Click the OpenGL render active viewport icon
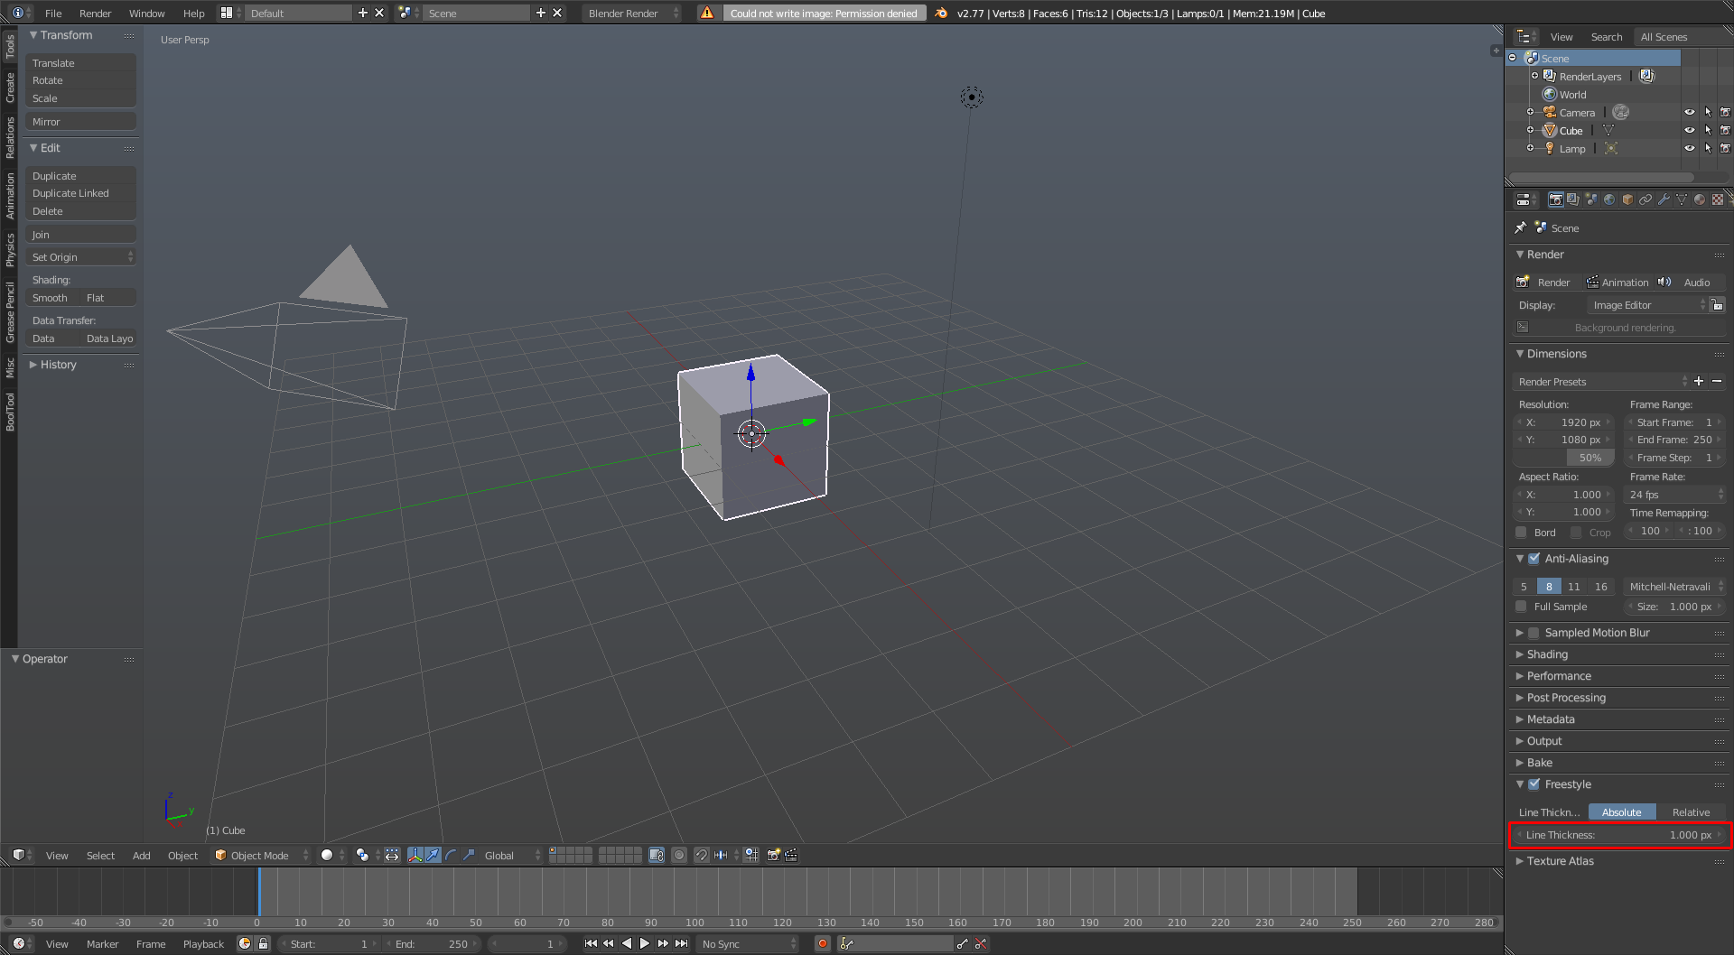The height and width of the screenshot is (955, 1734). (773, 855)
